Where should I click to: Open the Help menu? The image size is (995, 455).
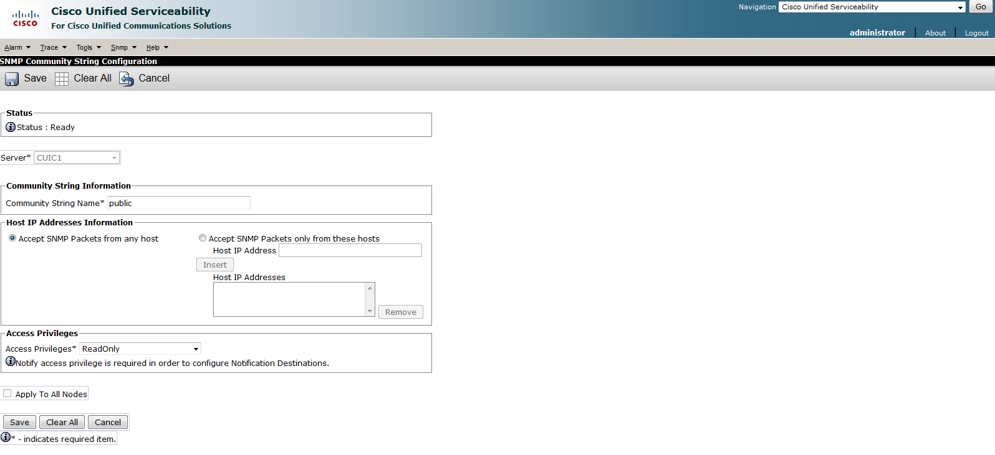click(x=157, y=47)
